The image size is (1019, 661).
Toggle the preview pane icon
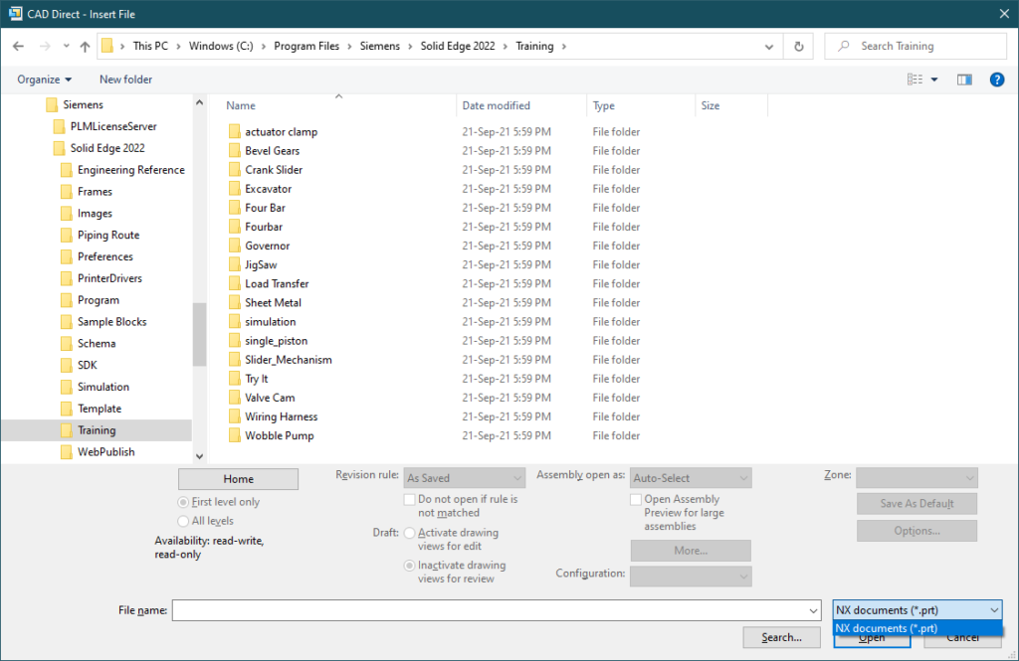point(964,80)
